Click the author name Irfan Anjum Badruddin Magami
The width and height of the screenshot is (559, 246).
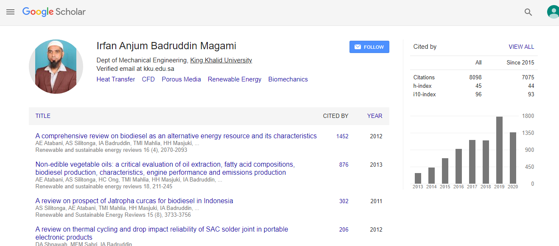(x=166, y=46)
